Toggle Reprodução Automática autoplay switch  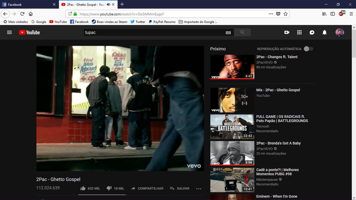pyautogui.click(x=309, y=49)
